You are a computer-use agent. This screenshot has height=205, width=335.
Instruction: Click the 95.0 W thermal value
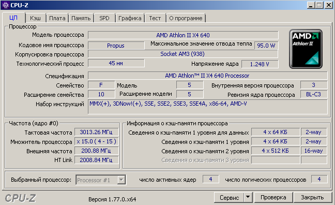tap(266, 46)
